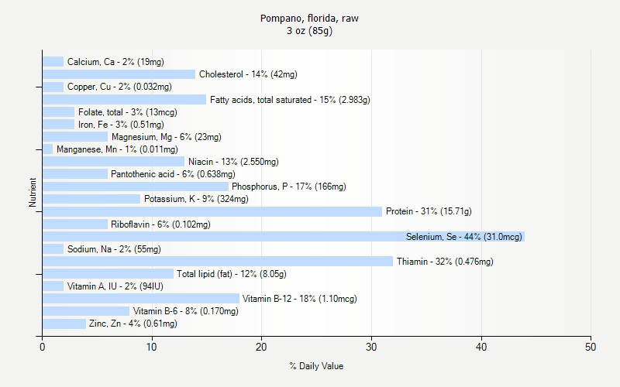
Task: Click the 'Zinc, Zn - 4% (0.61mg)' label
Action: click(x=133, y=324)
